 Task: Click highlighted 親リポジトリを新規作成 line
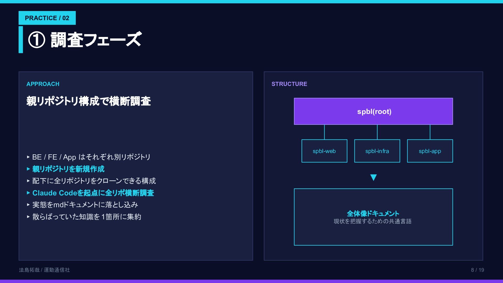(x=68, y=169)
